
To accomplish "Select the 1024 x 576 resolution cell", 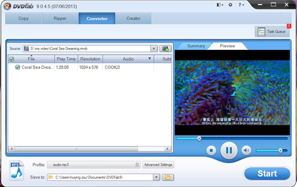I will (x=89, y=68).
